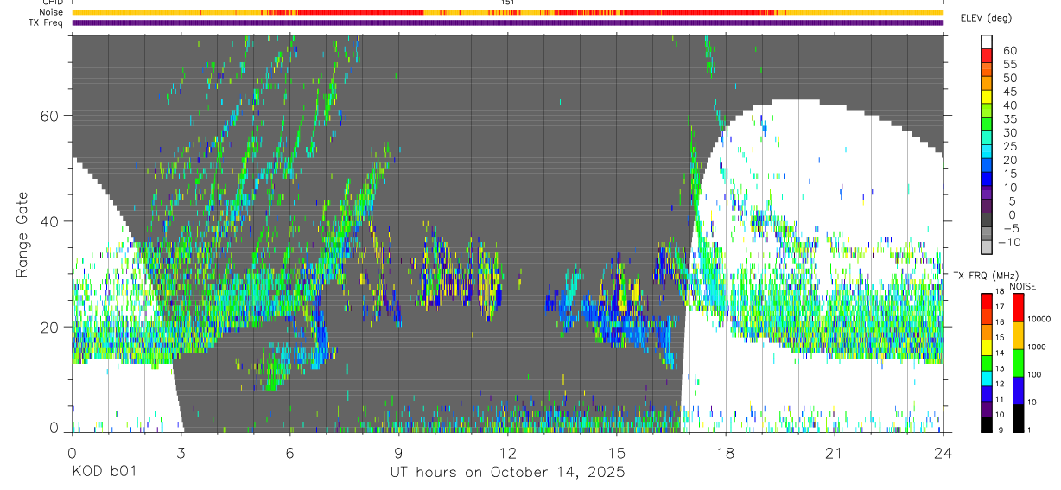Click the blue noise scale block
Image resolution: width=1061 pixels, height=490 pixels.
click(x=1018, y=390)
